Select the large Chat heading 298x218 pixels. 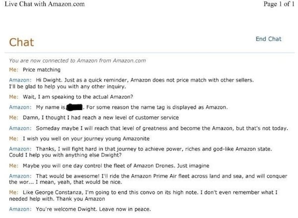[x=21, y=42]
